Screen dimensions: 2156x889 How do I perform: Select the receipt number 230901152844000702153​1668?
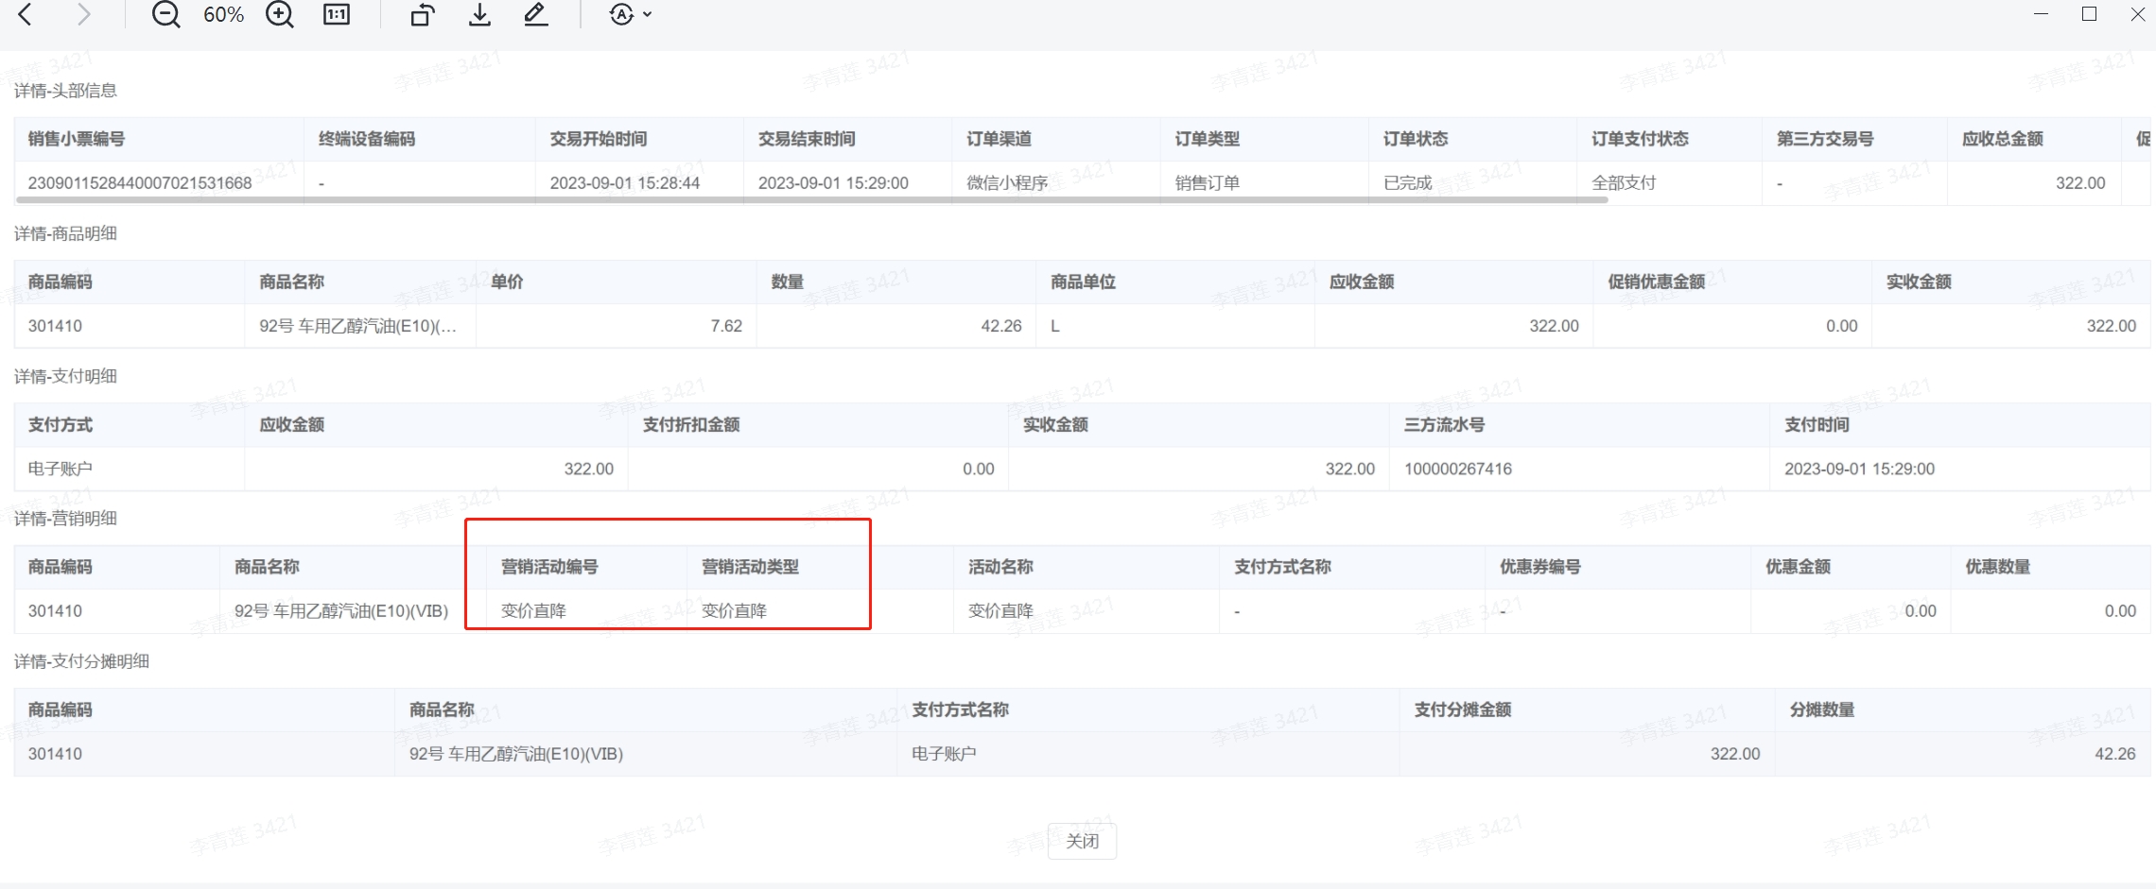[x=140, y=182]
